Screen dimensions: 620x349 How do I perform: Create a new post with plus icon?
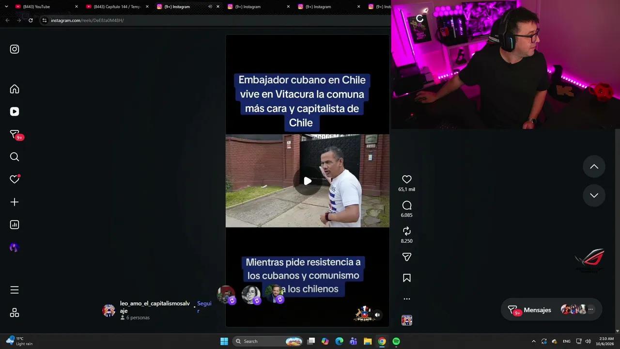click(15, 202)
